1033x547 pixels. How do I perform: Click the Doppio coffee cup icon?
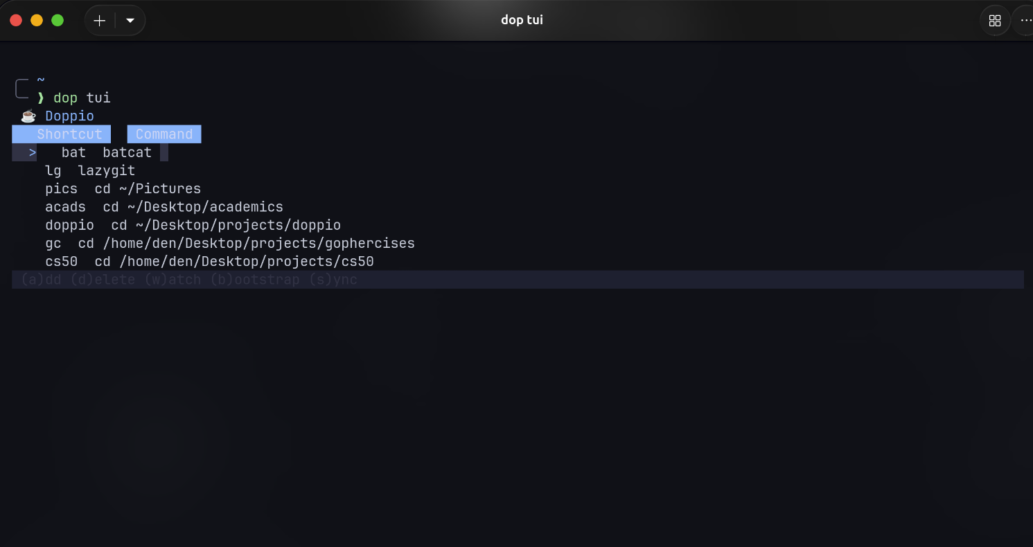pyautogui.click(x=28, y=116)
